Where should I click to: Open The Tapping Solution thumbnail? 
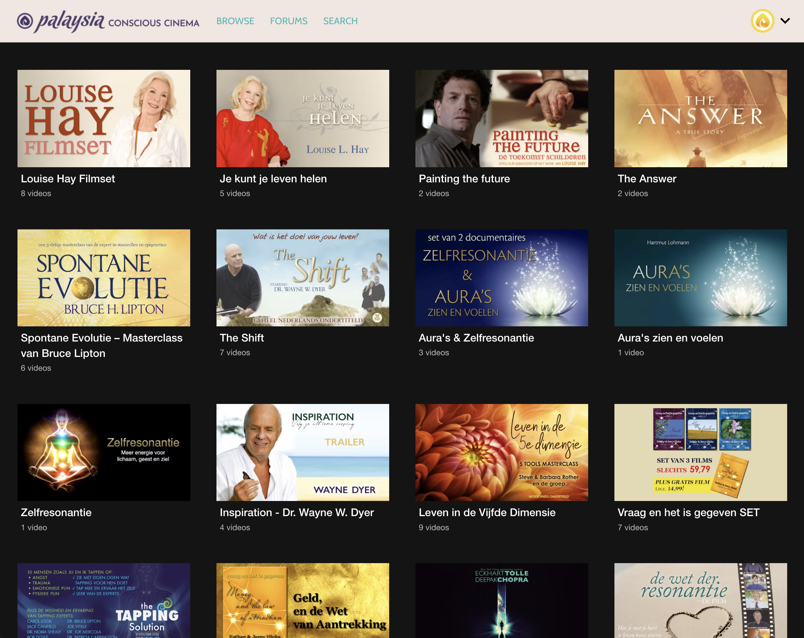104,600
